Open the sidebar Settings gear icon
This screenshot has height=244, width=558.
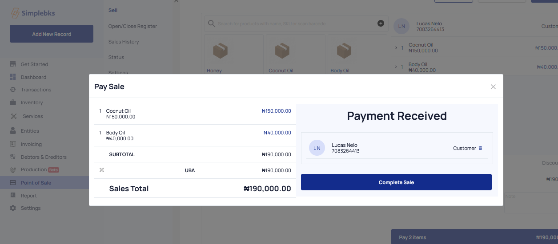point(13,208)
